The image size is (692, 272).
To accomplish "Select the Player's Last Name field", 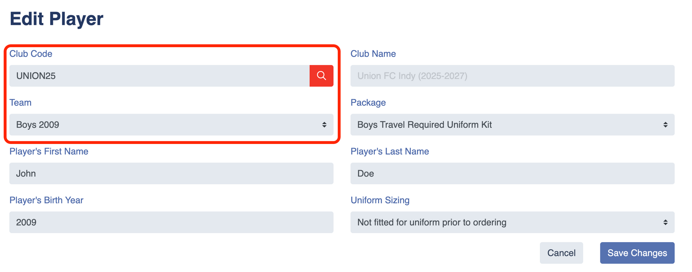I will (512, 173).
